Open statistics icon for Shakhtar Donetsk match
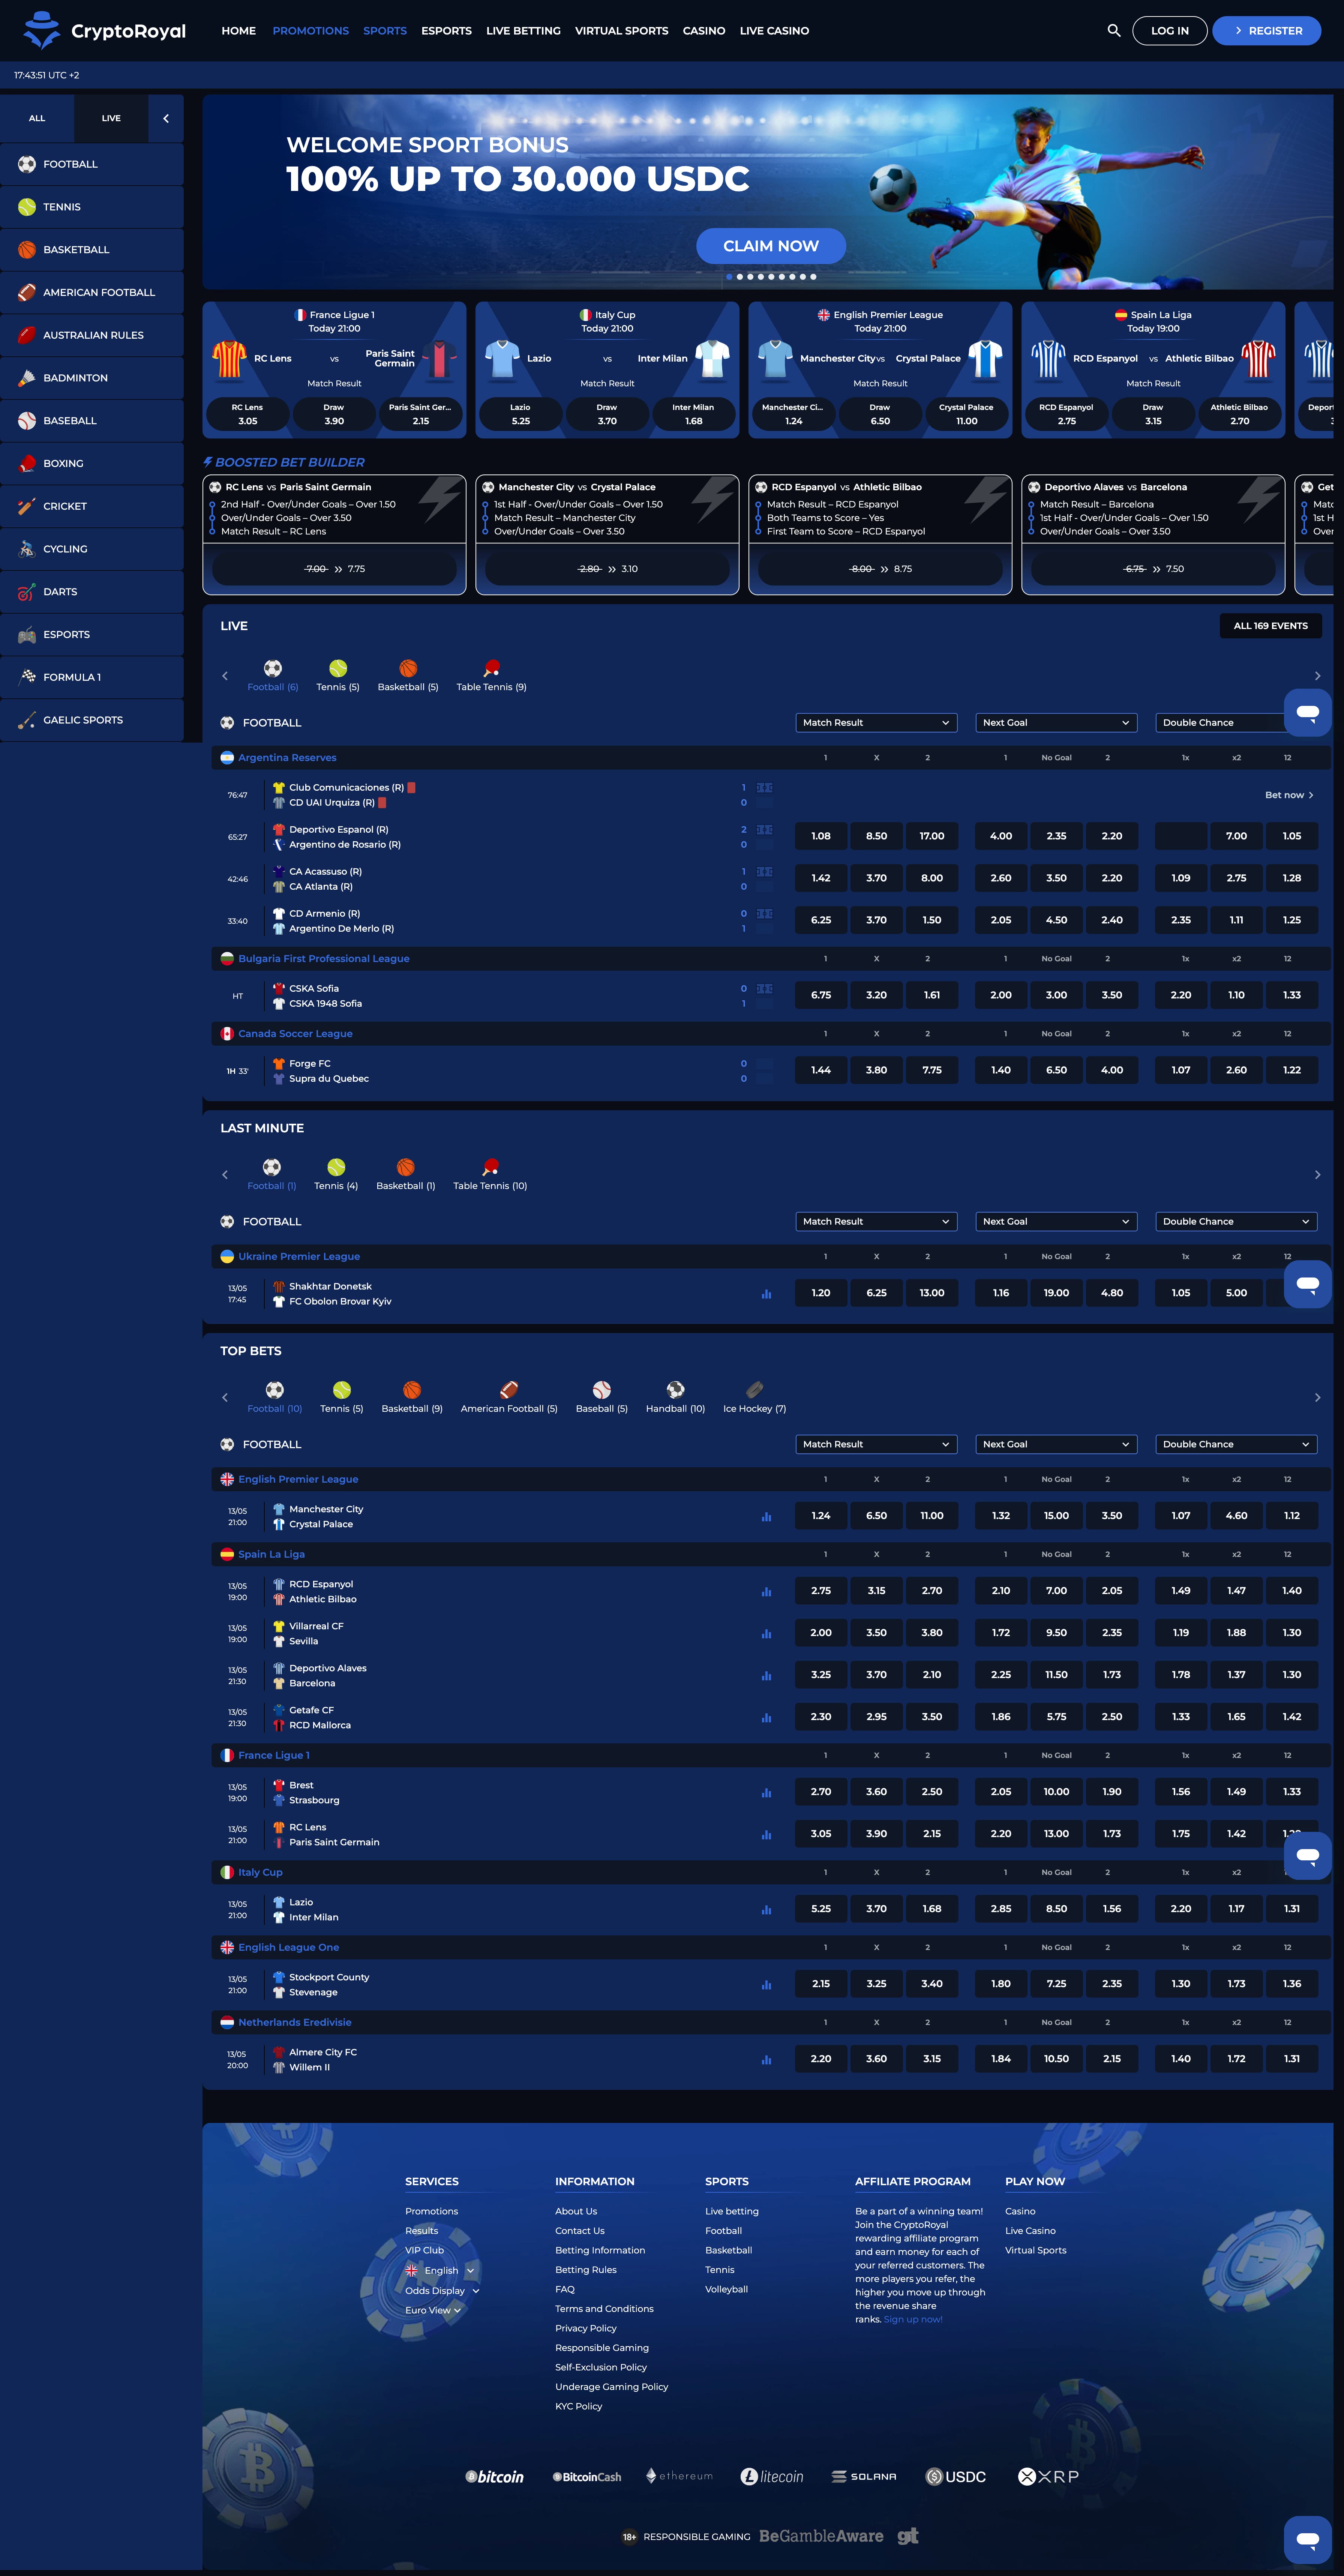The height and width of the screenshot is (2576, 1344). [x=766, y=1294]
